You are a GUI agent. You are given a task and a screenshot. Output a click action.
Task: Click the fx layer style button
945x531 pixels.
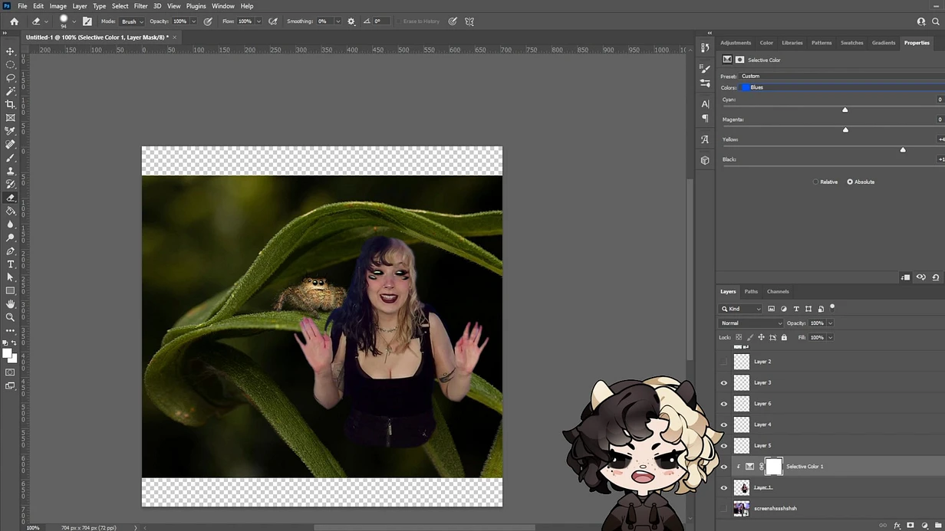(897, 526)
